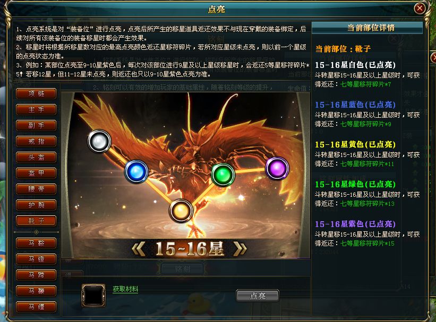Select the 盔甲 armor slot

(36, 173)
